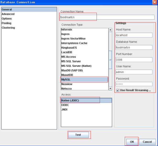Image resolution: width=158 pixels, height=146 pixels.
Task: Click the Port Number field
Action: pyautogui.click(x=134, y=60)
